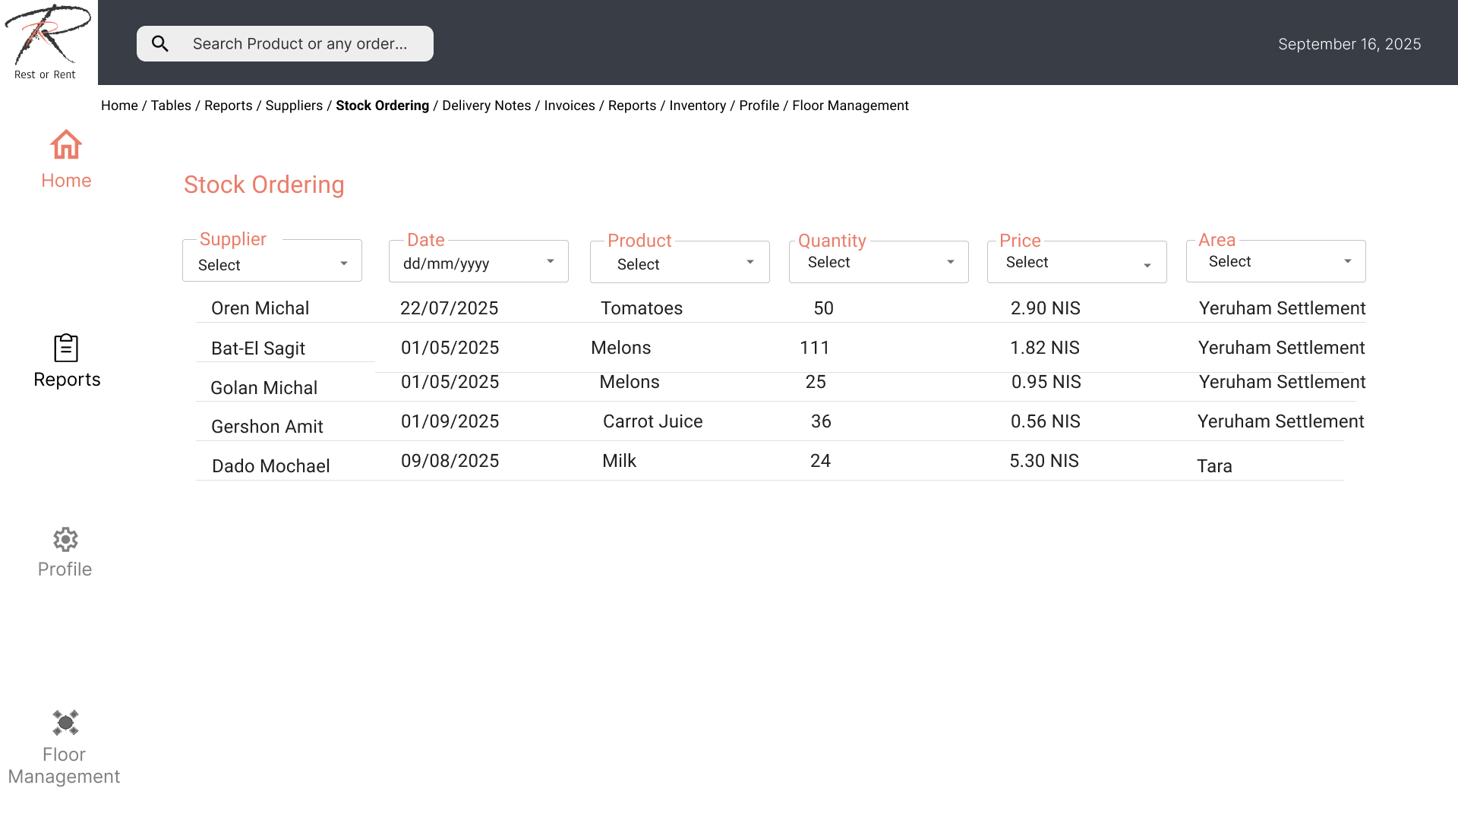Click the Tables navigation link

[171, 106]
